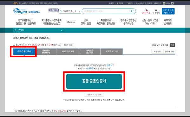Open 전자(세금)계산서 main menu

(26, 22)
